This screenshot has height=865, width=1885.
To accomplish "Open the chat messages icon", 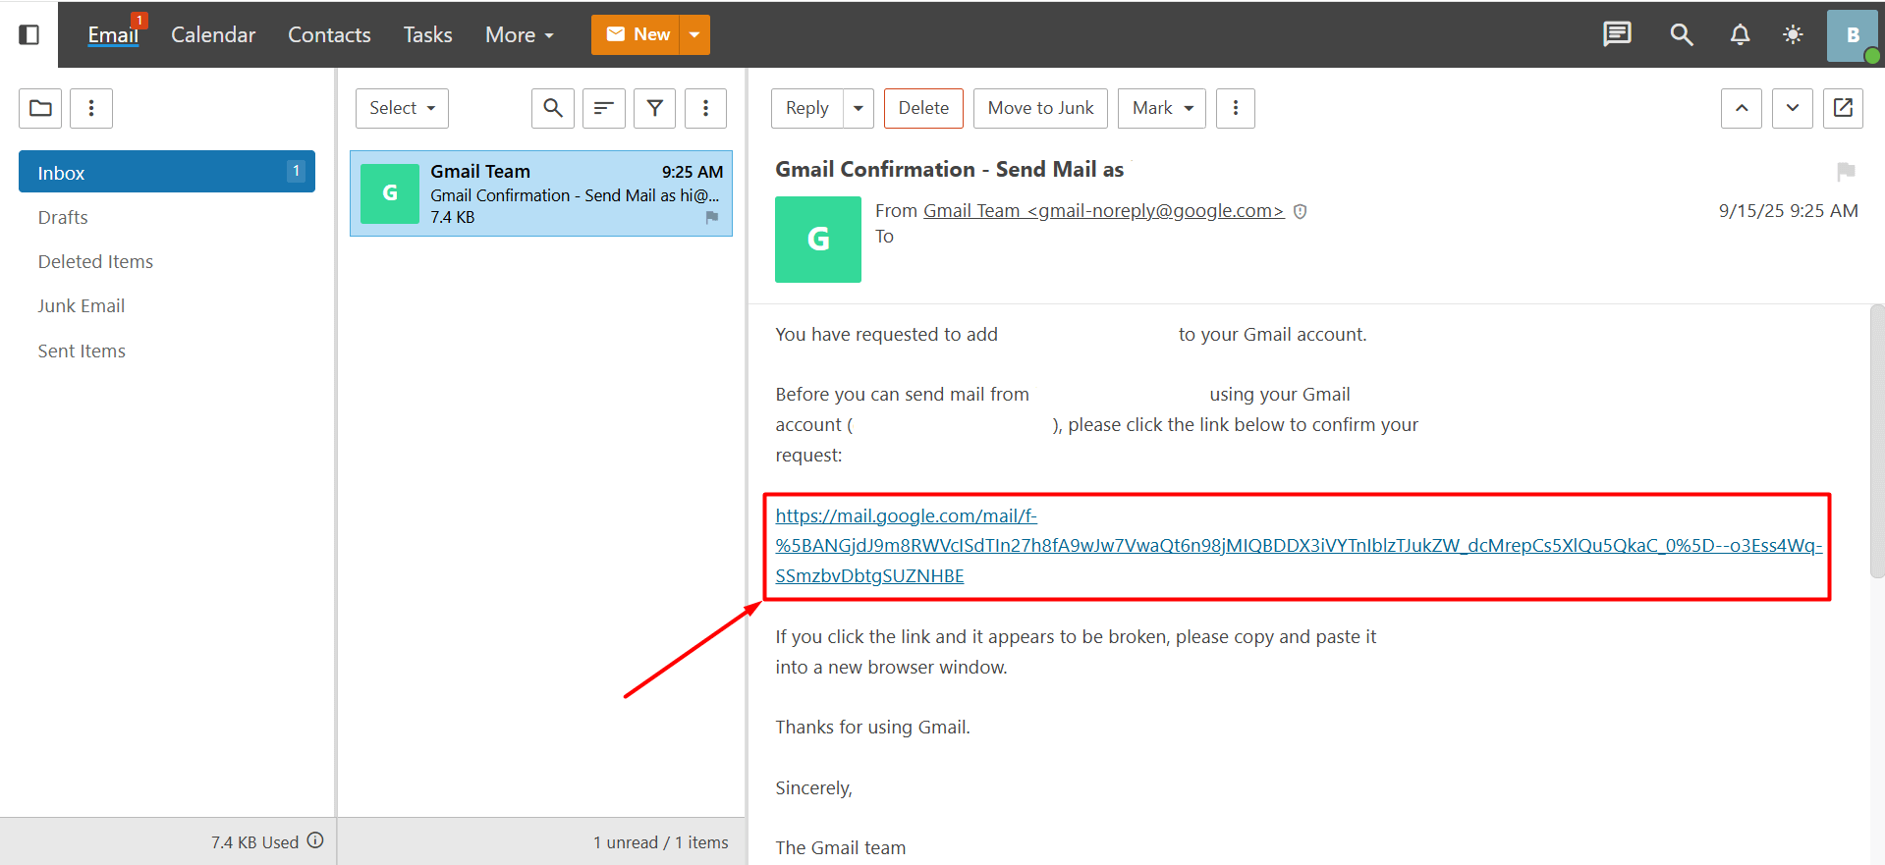I will (1617, 35).
